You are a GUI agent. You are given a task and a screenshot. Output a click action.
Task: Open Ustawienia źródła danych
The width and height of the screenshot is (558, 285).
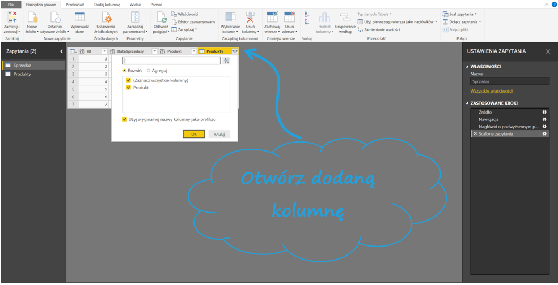coord(106,18)
